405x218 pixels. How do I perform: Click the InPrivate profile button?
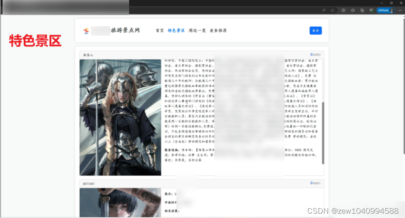click(386, 10)
